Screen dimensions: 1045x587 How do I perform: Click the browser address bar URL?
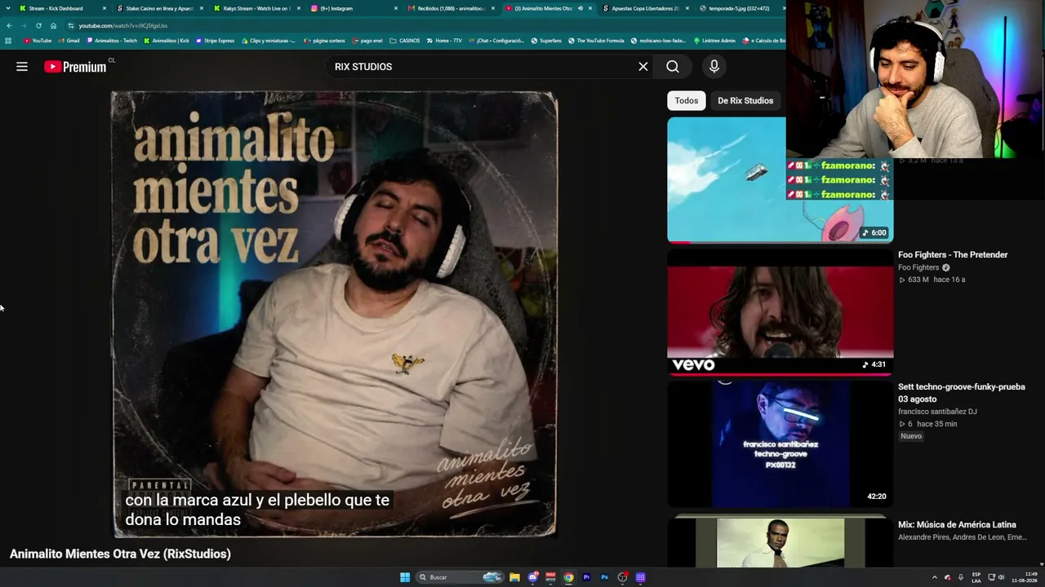(123, 26)
